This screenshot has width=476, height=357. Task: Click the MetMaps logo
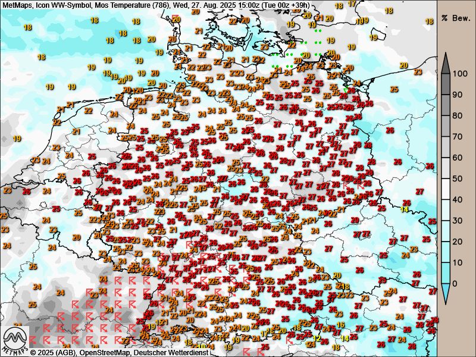coord(14,340)
